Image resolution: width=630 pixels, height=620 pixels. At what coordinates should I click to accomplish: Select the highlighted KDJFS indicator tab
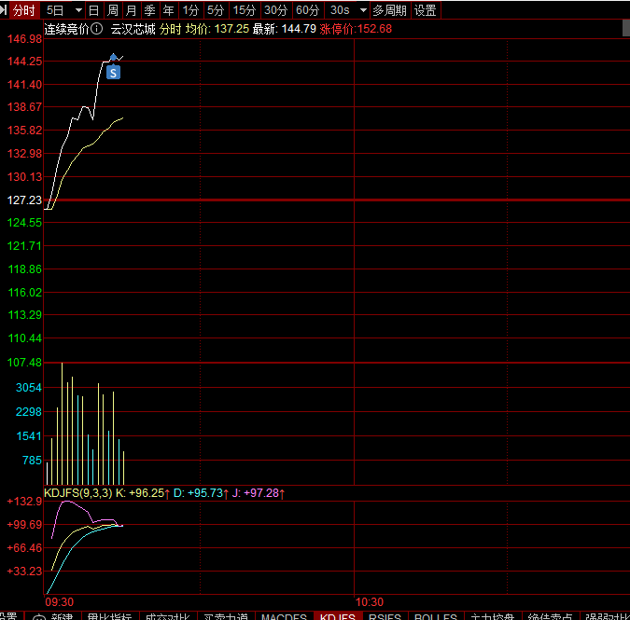(338, 616)
